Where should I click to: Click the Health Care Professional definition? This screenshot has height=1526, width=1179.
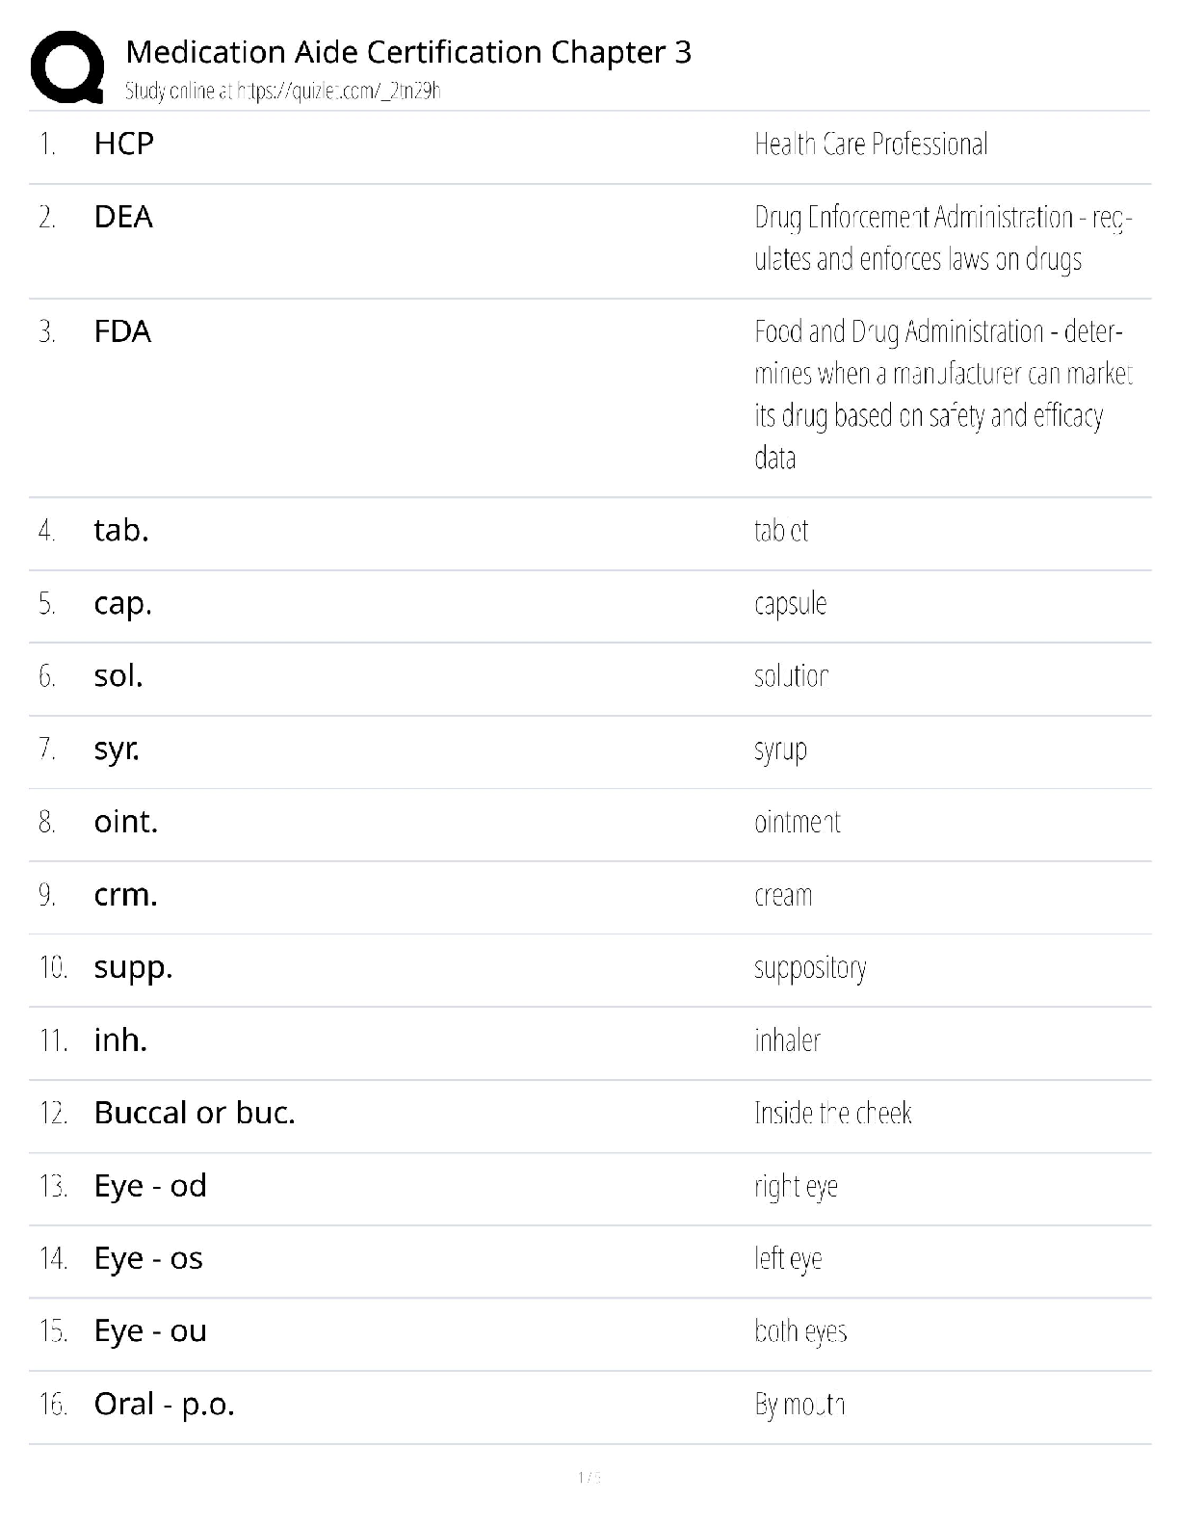click(x=871, y=145)
